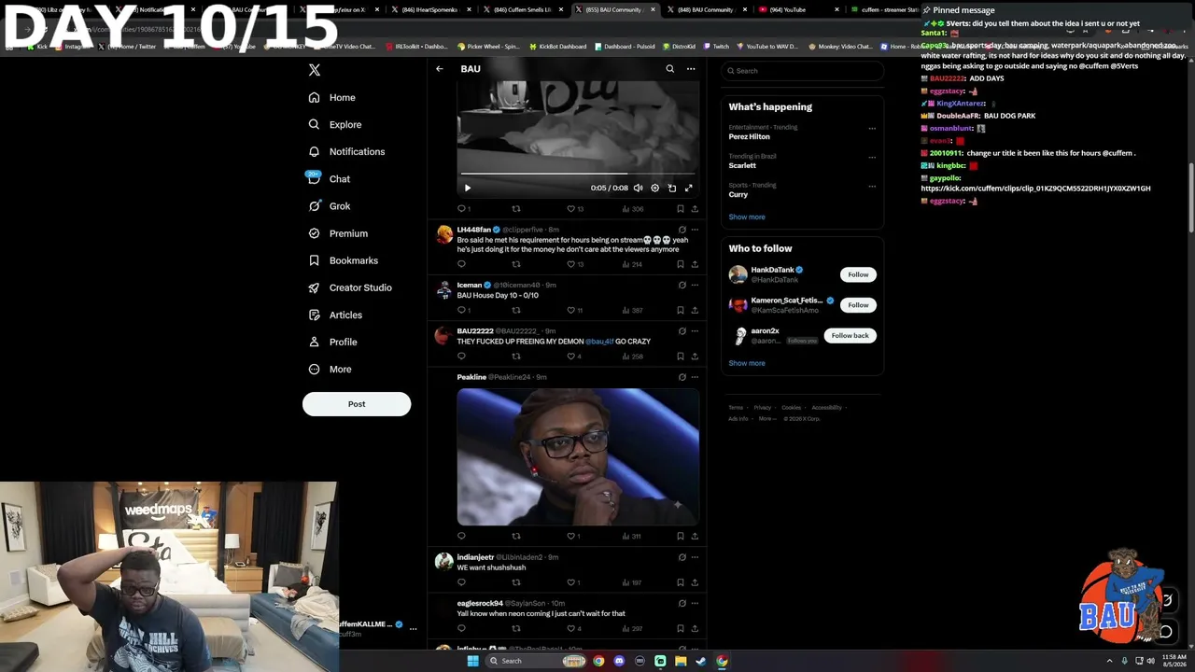The width and height of the screenshot is (1195, 672).
Task: Open the BAU community more options
Action: [691, 69]
